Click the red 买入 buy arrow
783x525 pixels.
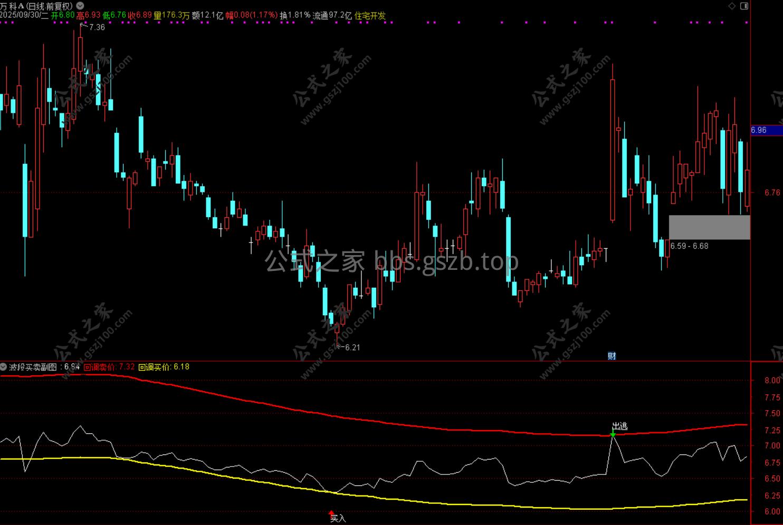pyautogui.click(x=331, y=512)
